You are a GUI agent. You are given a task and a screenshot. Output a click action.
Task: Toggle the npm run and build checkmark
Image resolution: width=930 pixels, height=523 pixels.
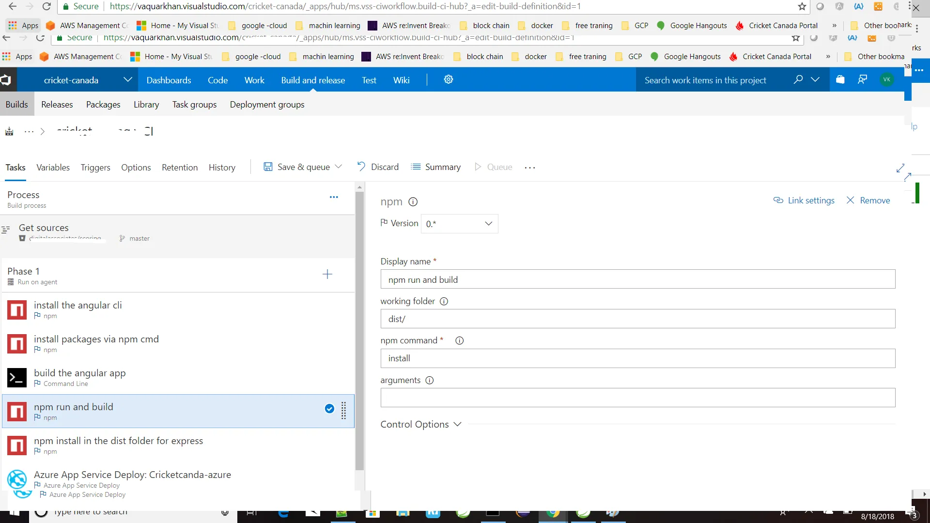coord(329,409)
